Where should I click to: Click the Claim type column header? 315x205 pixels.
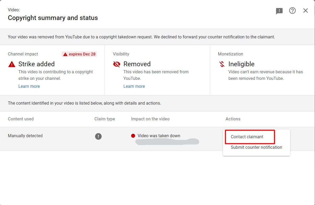pos(105,119)
